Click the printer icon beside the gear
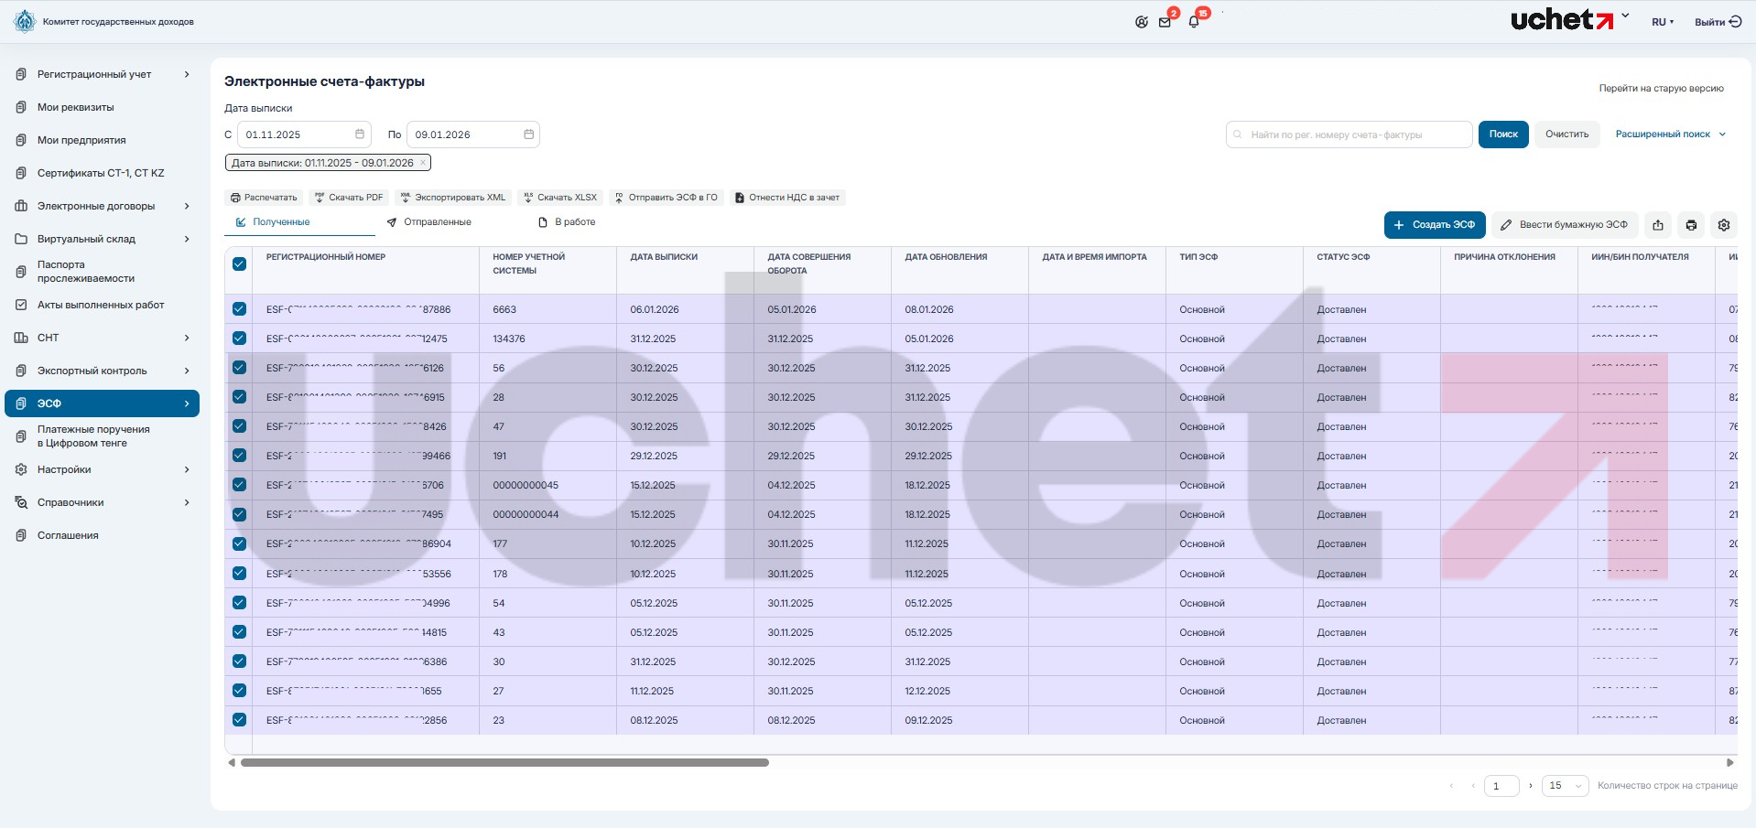 point(1690,225)
